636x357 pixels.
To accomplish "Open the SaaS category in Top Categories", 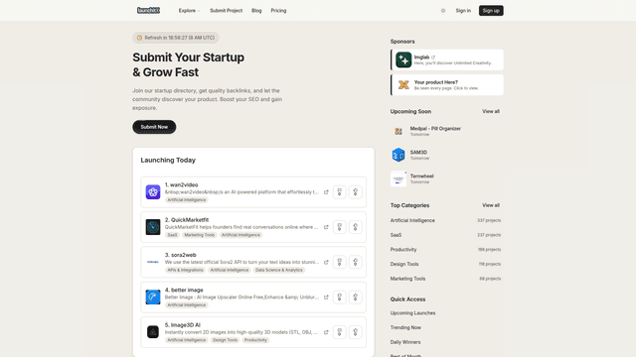I will (396, 235).
